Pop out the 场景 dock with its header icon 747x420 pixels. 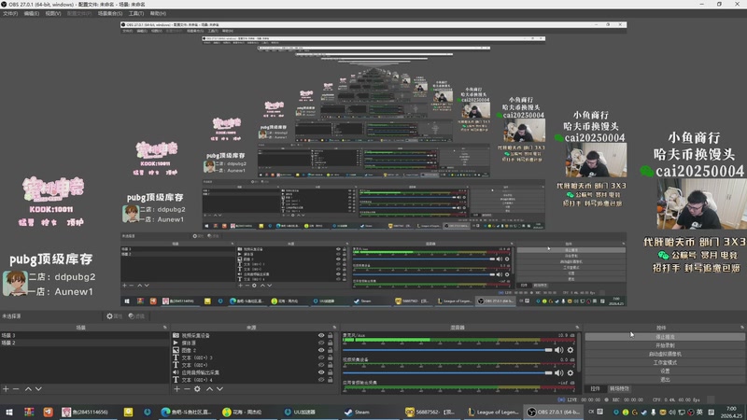(165, 328)
